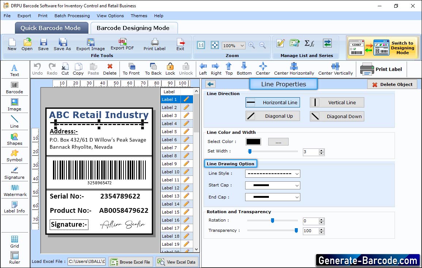Click the Save icon
Image resolution: width=422 pixels, height=268 pixels.
pyautogui.click(x=43, y=45)
